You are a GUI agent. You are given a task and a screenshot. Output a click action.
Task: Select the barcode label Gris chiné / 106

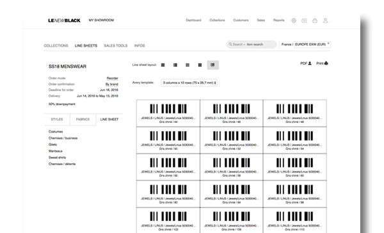[232, 220]
